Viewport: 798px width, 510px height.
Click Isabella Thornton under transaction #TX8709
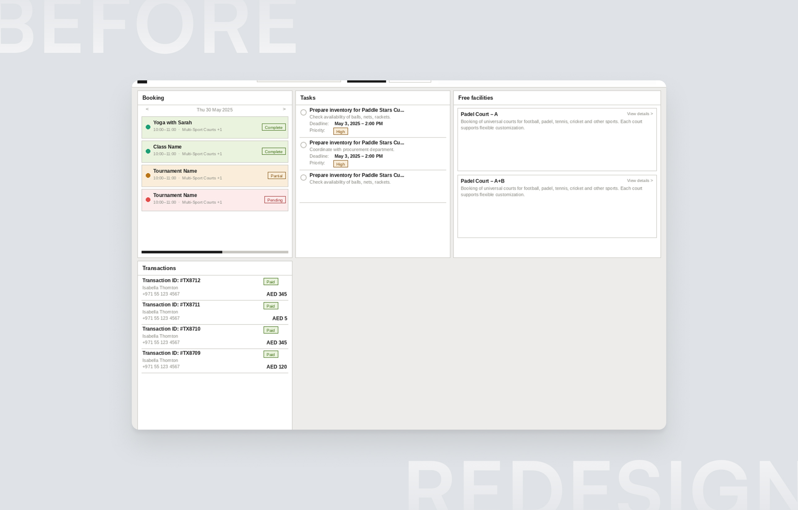pos(160,360)
